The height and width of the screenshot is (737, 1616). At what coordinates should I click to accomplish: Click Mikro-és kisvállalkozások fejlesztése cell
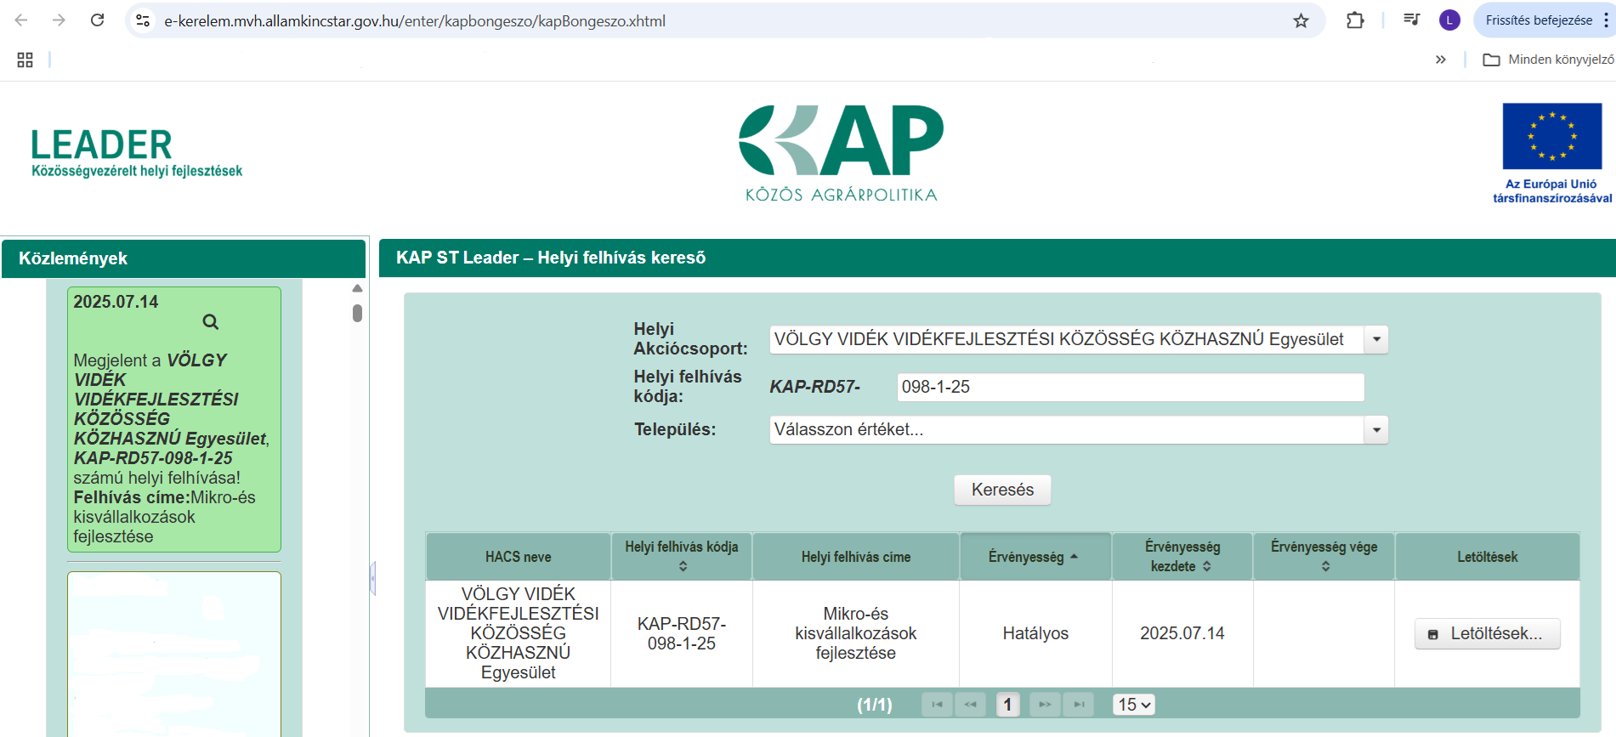click(856, 633)
